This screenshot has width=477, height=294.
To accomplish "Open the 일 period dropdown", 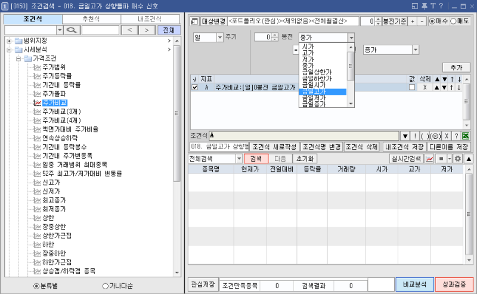I will click(220, 37).
